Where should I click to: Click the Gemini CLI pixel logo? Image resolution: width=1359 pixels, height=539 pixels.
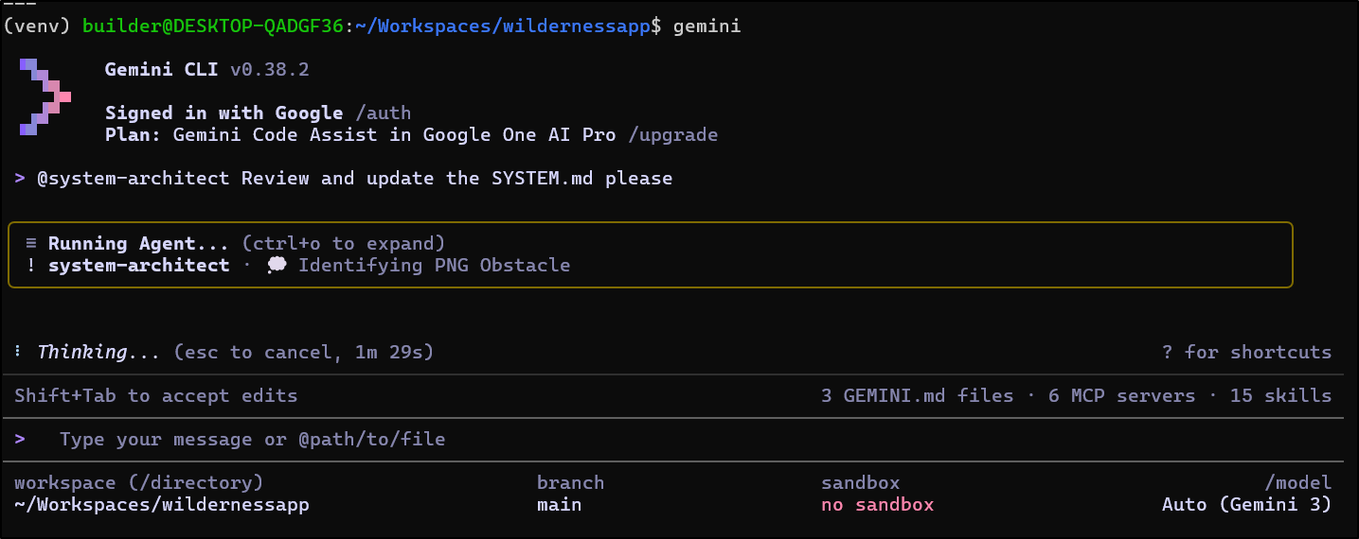tap(45, 96)
